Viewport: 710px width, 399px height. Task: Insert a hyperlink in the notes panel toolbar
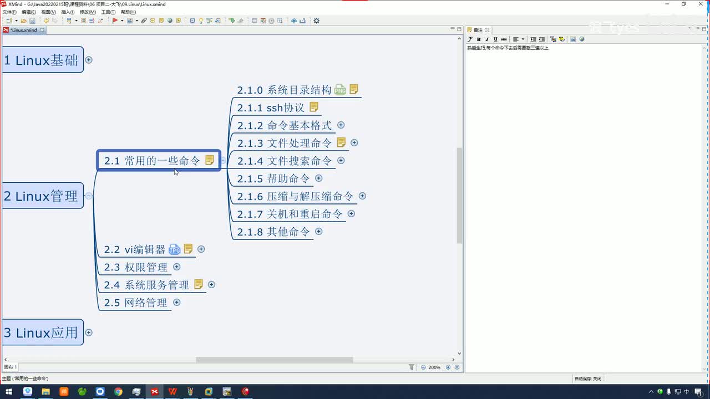click(582, 39)
